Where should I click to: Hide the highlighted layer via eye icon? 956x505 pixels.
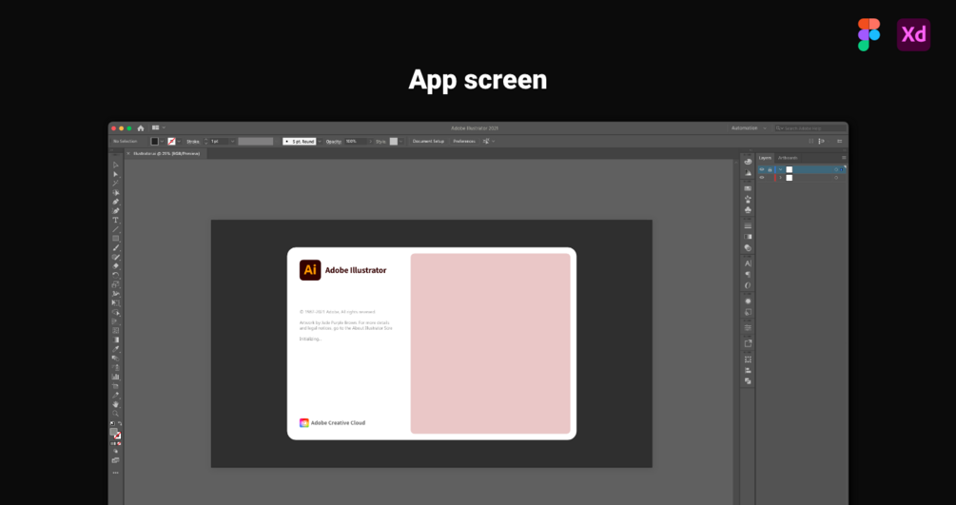pos(762,169)
